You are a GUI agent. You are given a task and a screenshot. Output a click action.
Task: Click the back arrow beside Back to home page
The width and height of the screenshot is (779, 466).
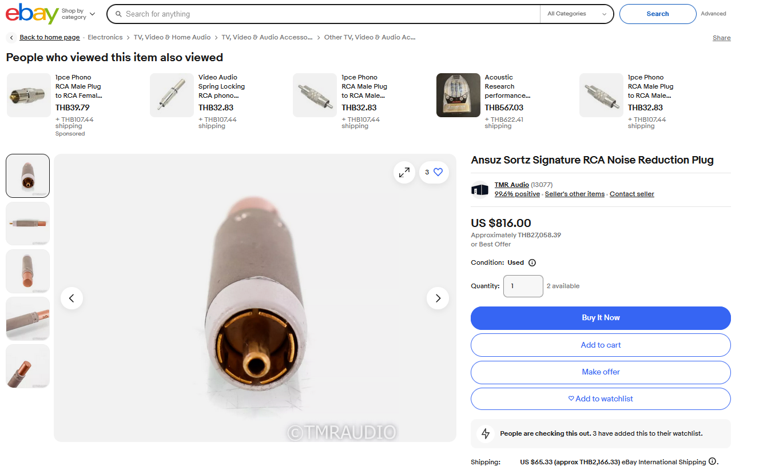point(11,38)
